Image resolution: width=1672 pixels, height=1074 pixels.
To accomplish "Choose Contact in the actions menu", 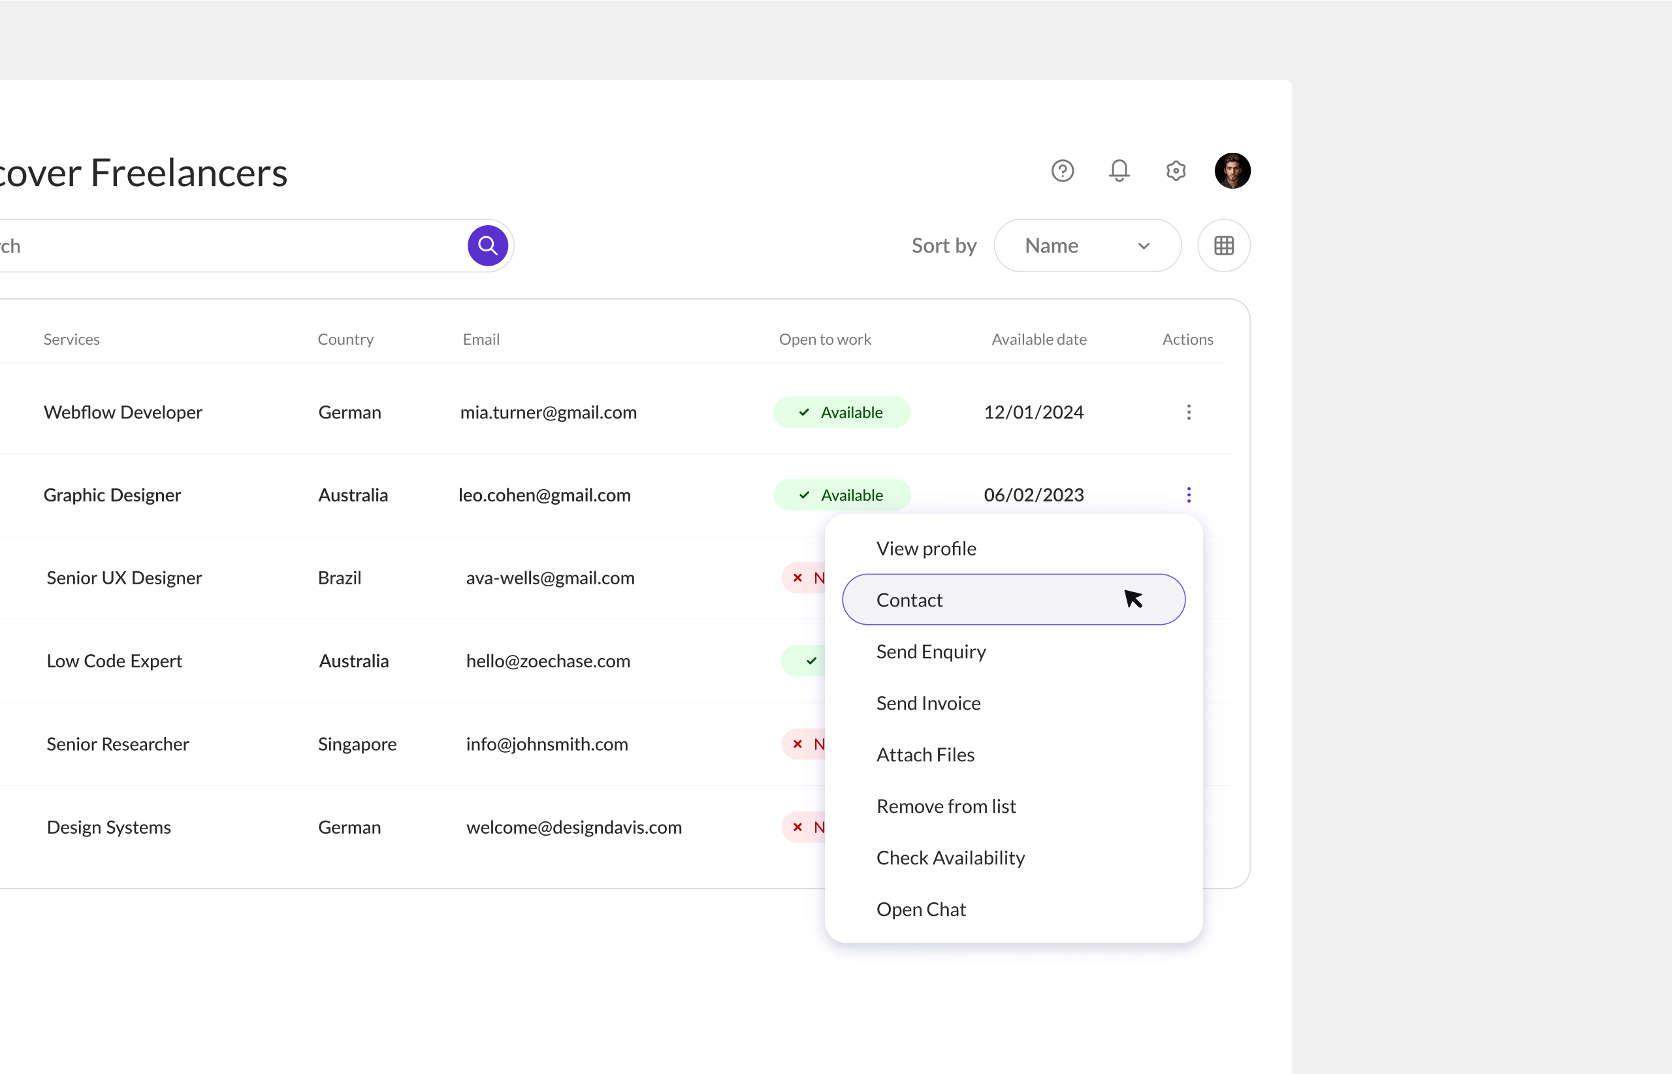I will pyautogui.click(x=910, y=601).
